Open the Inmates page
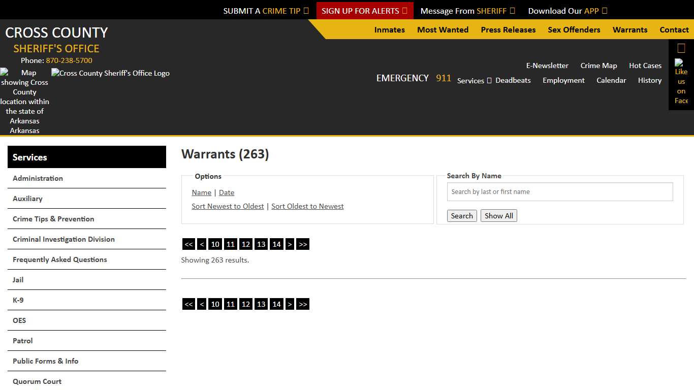 [x=389, y=29]
